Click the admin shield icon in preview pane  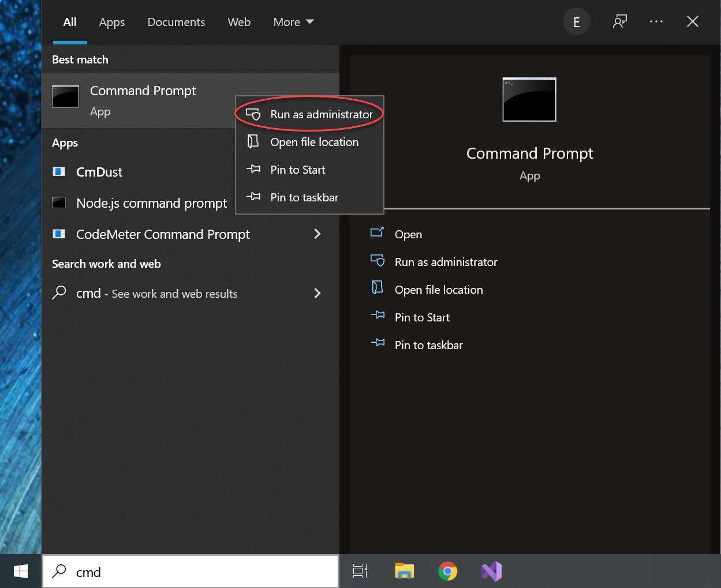[x=378, y=261]
